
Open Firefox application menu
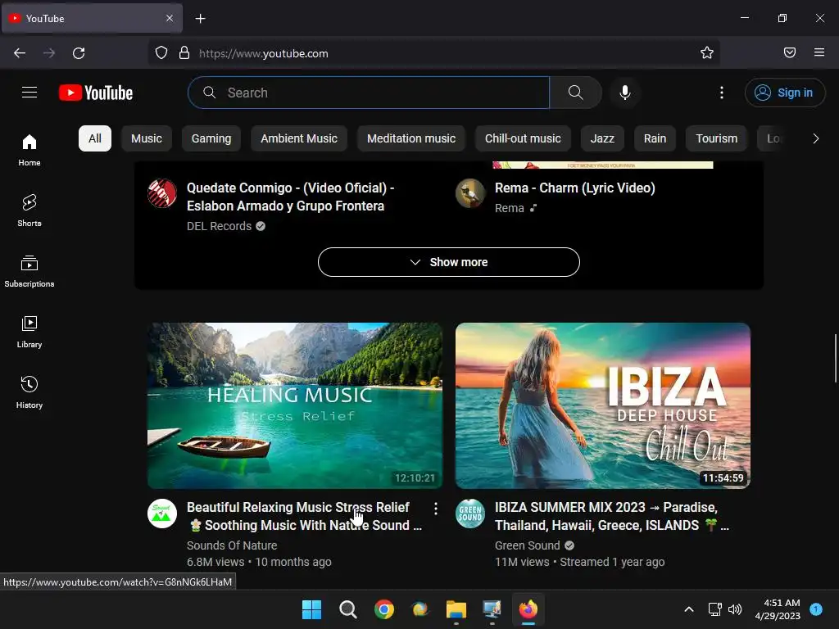pos(819,52)
